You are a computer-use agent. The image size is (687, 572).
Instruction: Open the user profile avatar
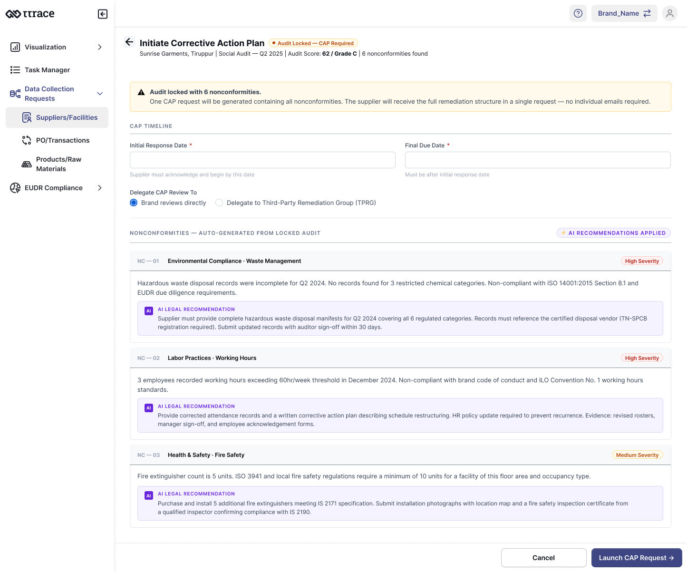pos(670,13)
